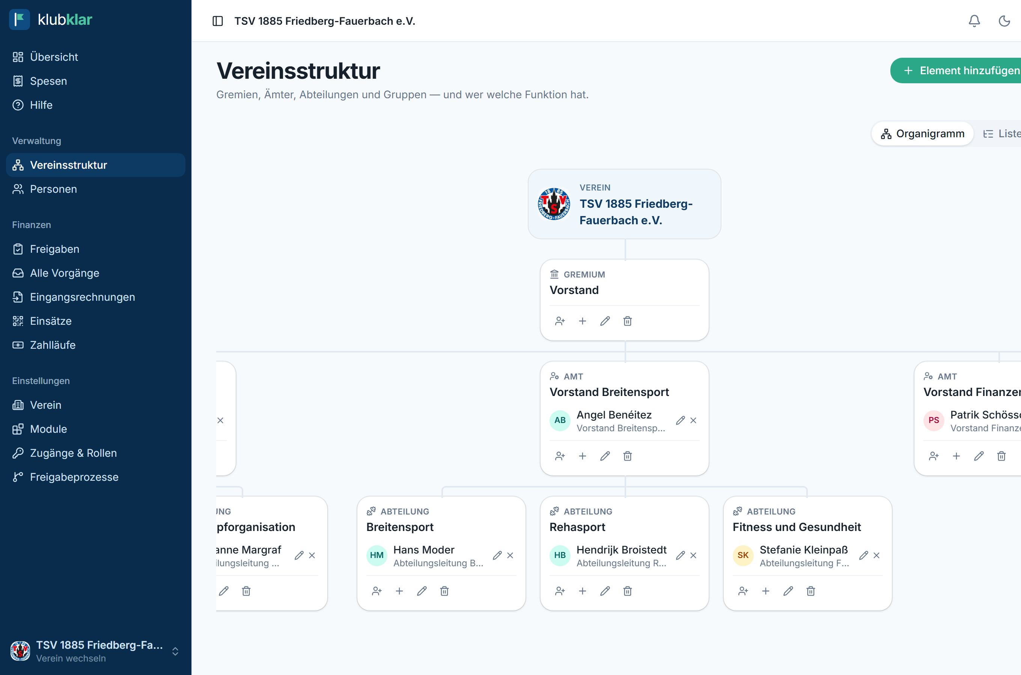Open notifications bell
Screen dimensions: 1021x675
[974, 21]
